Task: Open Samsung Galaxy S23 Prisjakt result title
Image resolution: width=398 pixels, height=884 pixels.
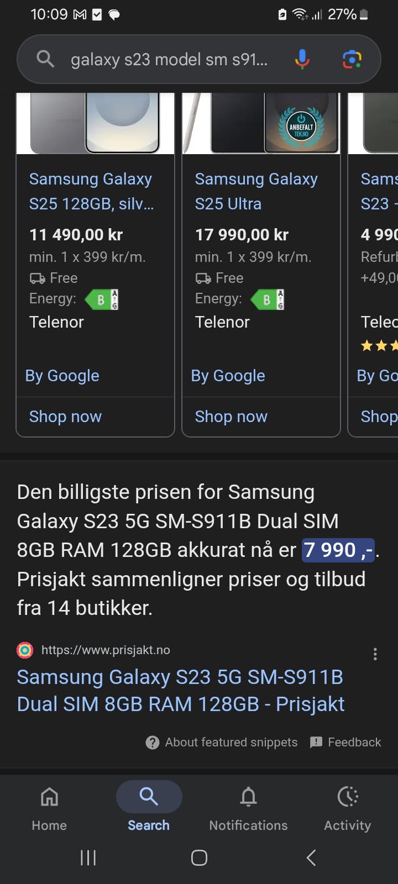Action: 180,691
